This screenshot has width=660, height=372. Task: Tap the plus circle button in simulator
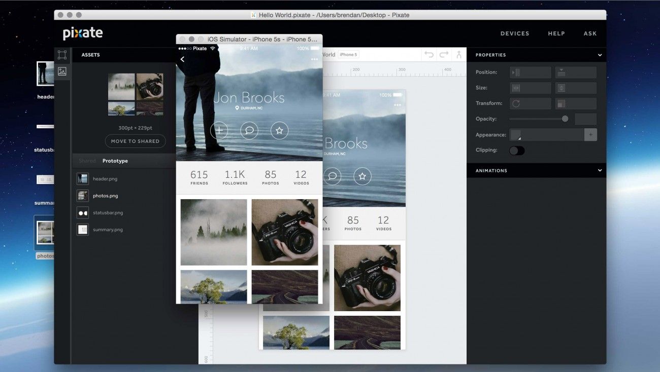219,130
